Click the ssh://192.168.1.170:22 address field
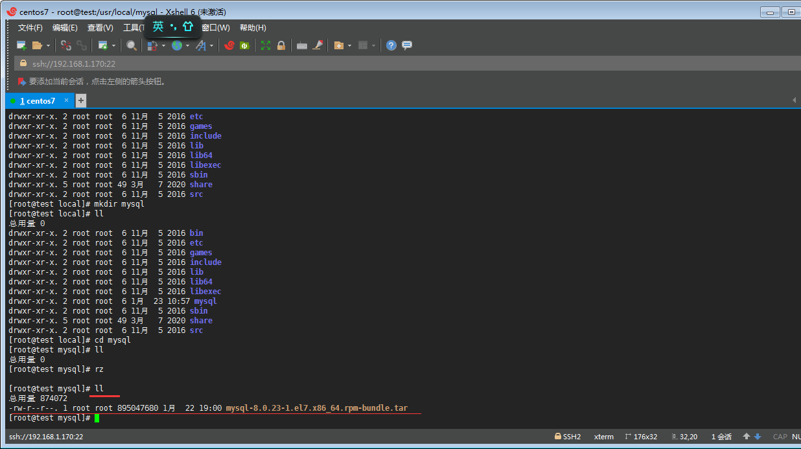 click(74, 63)
